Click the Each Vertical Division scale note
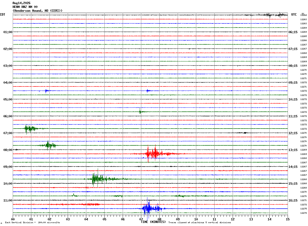308x226 pixels. (32, 222)
